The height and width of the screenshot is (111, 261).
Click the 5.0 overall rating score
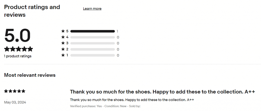pyautogui.click(x=17, y=35)
